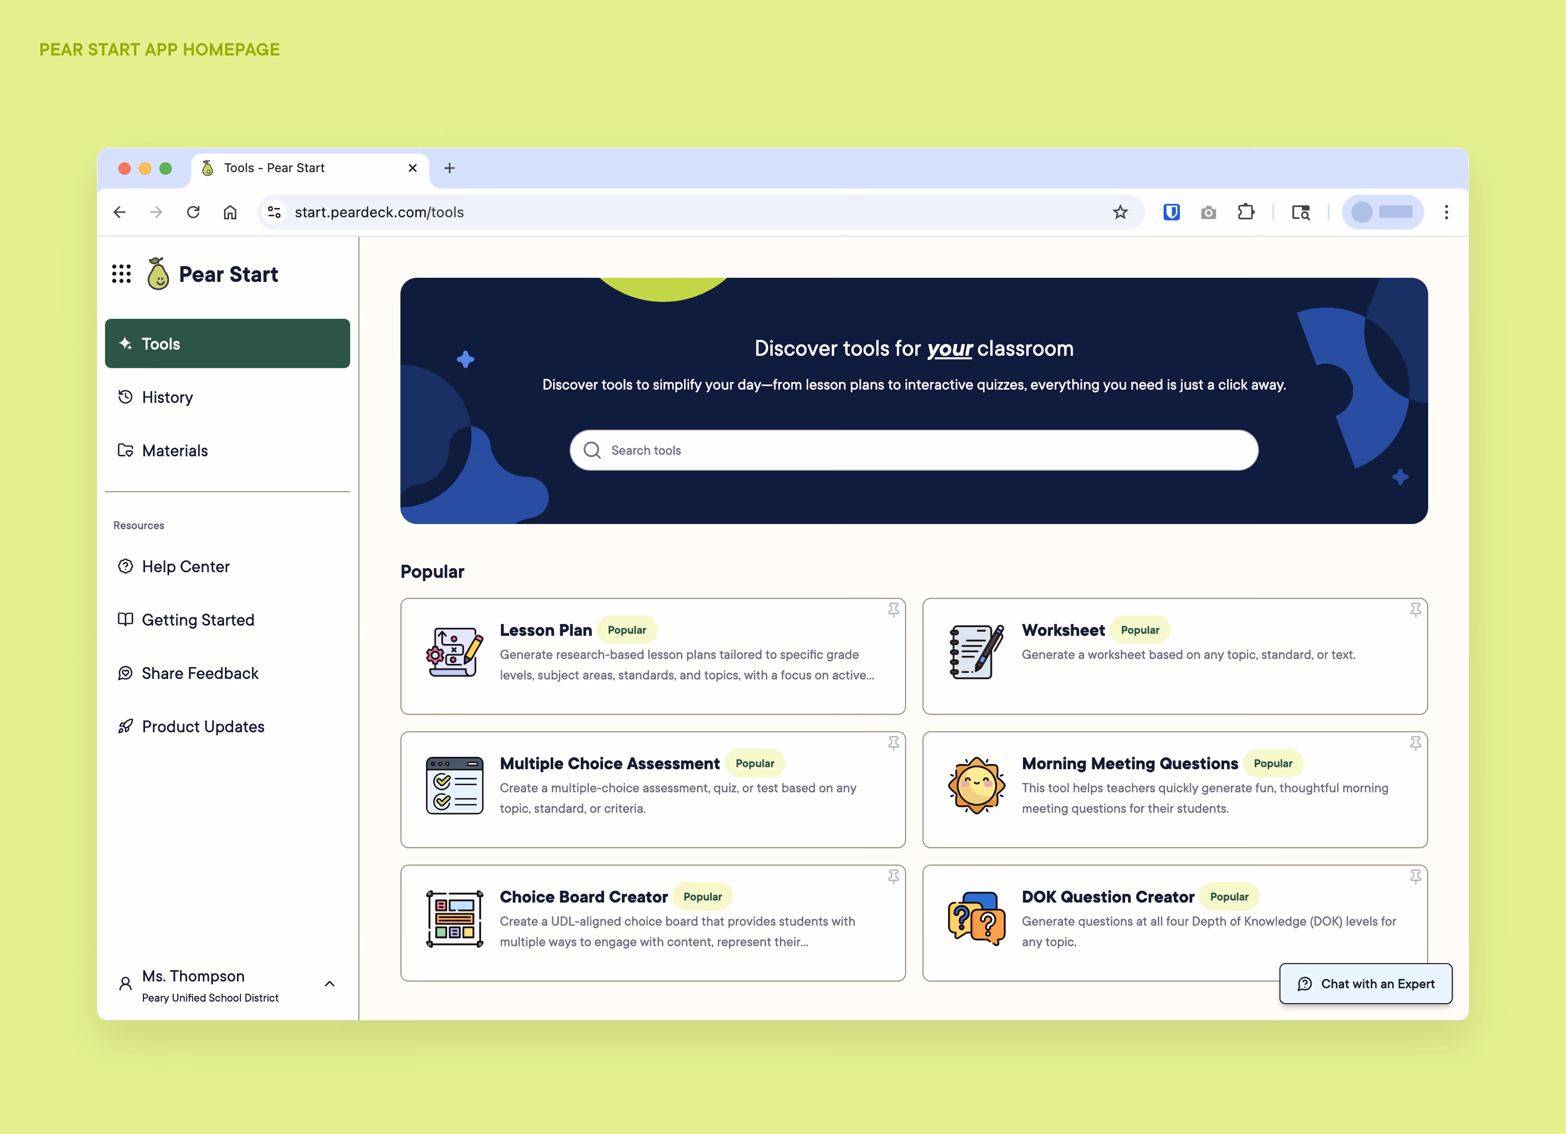The height and width of the screenshot is (1134, 1566).
Task: Open the apps grid launcher icon
Action: [x=122, y=274]
